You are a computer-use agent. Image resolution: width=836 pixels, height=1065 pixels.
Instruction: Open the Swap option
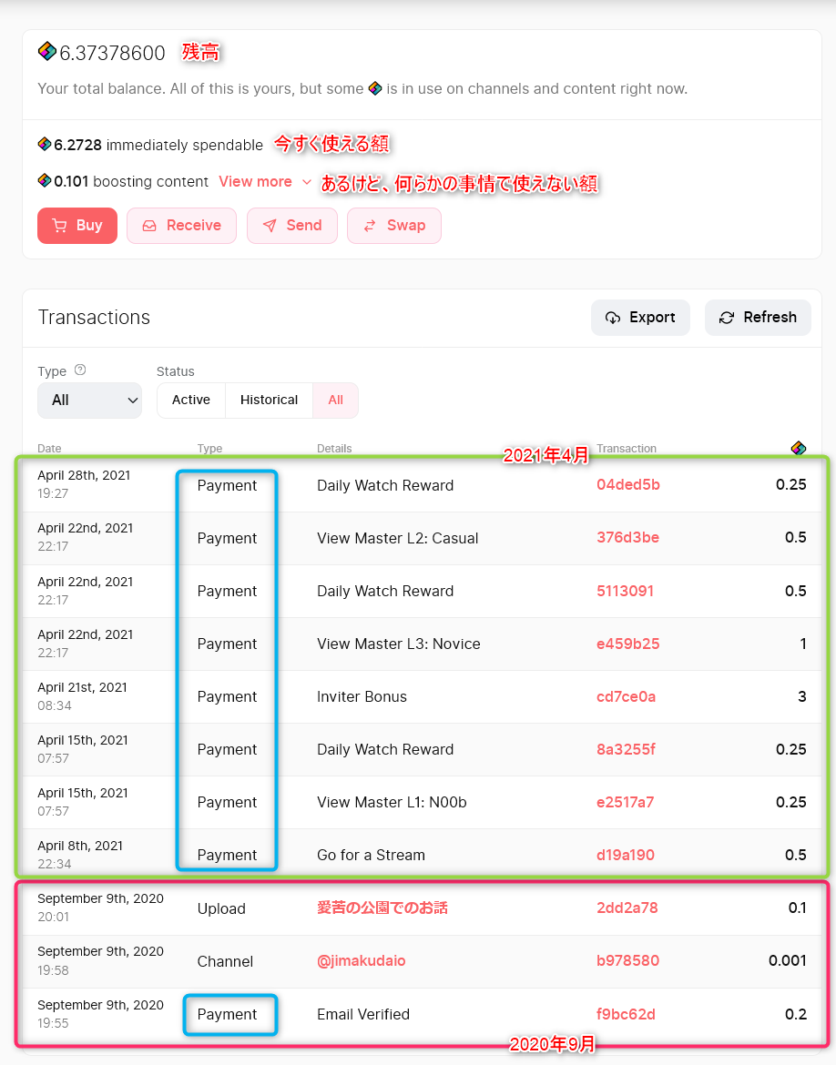pos(393,226)
